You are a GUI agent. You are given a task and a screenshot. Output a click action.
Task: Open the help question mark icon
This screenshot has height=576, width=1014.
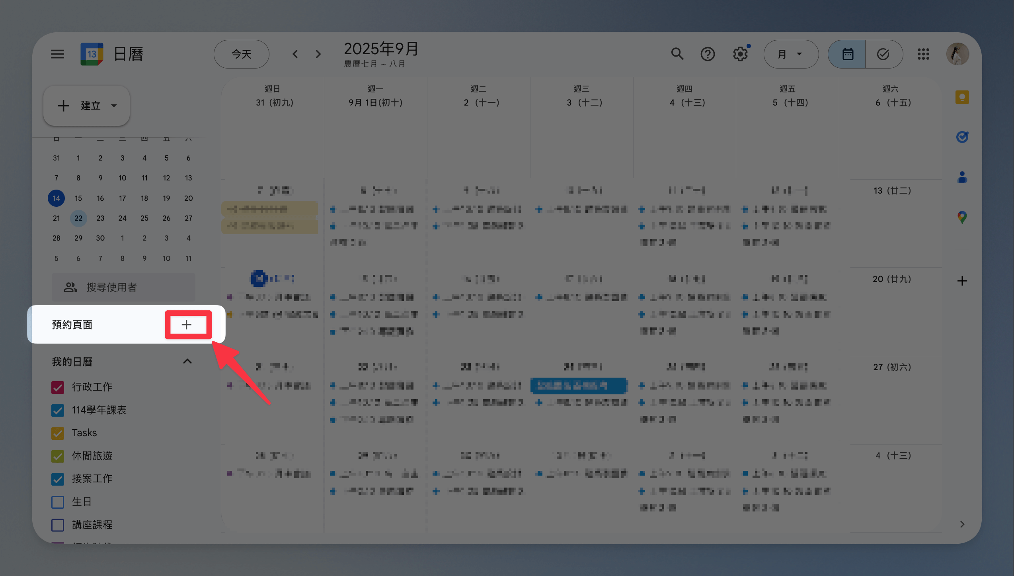coord(708,54)
